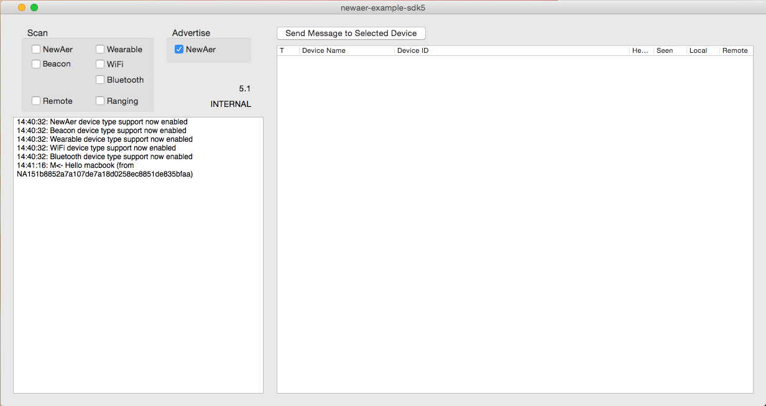This screenshot has width=766, height=406.
Task: Turn on the Bluetooth scan checkbox
Action: tap(100, 80)
